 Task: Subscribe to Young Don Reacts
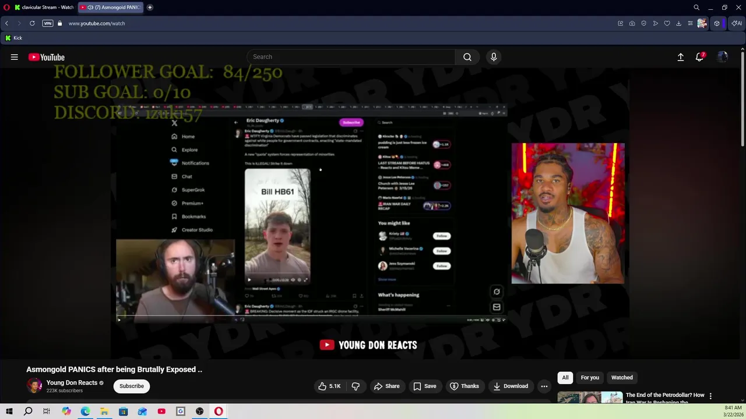132,386
